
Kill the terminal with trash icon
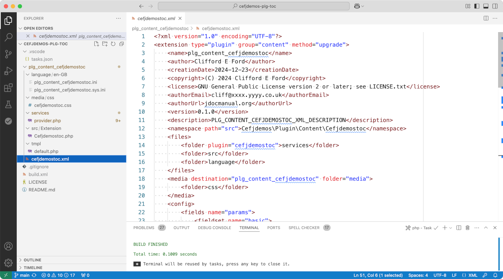[x=468, y=228]
